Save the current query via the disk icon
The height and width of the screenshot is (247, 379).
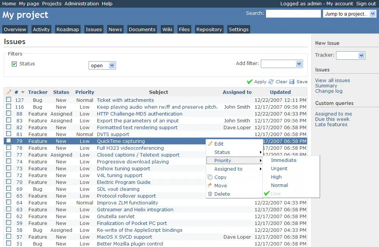click(291, 81)
